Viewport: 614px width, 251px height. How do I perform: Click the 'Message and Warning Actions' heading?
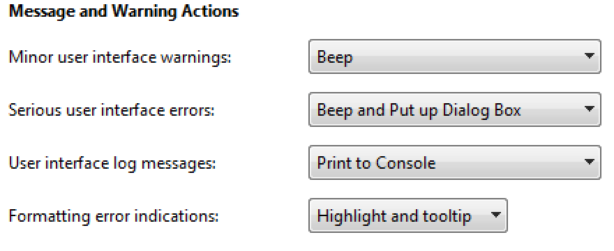(x=123, y=11)
